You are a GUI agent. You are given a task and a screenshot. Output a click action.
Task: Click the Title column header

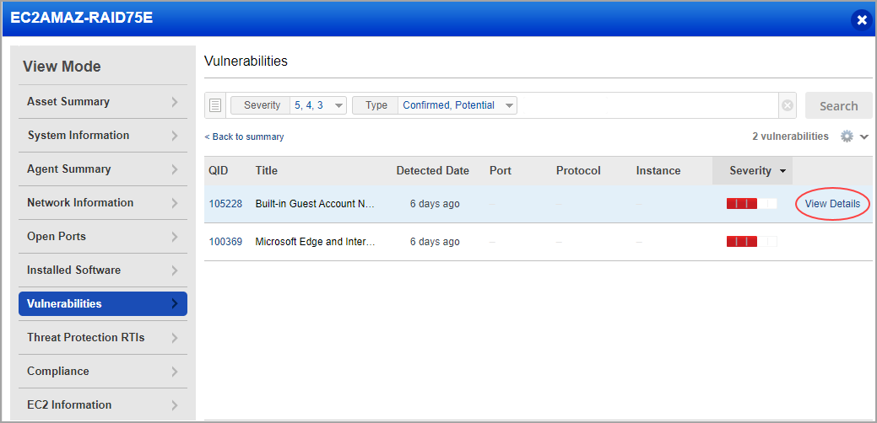pos(266,171)
